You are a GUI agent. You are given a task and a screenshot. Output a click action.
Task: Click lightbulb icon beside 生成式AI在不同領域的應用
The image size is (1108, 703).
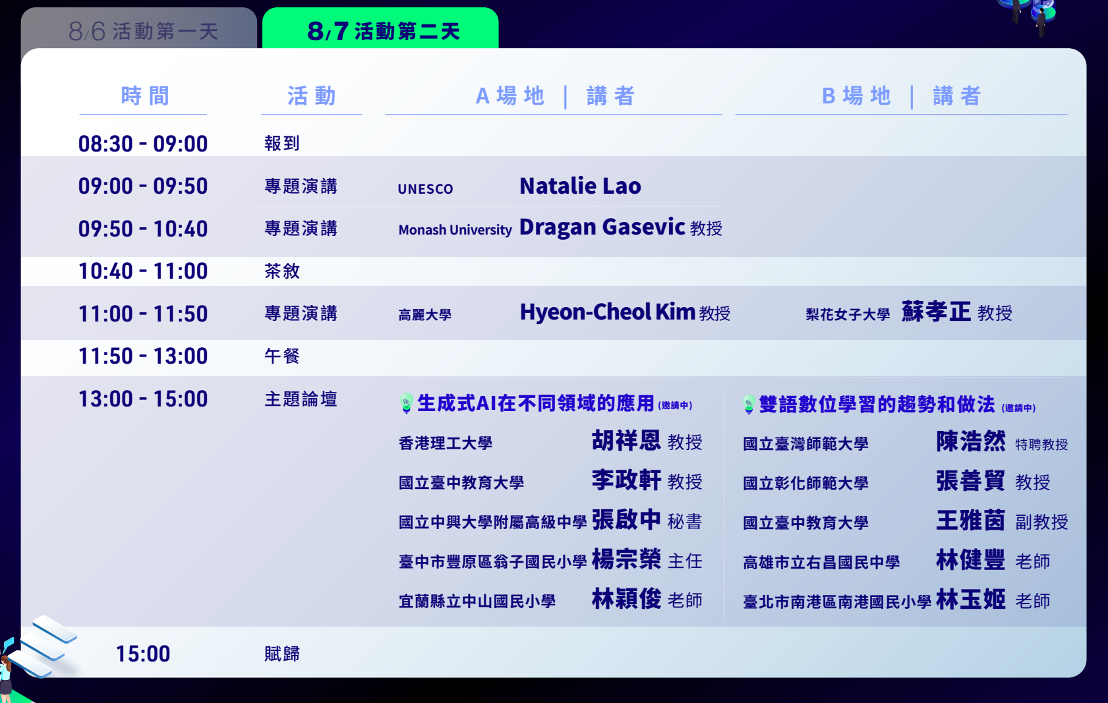coord(406,403)
